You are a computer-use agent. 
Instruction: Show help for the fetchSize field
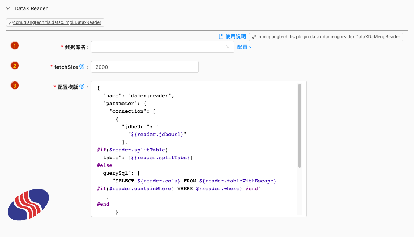[x=82, y=67]
